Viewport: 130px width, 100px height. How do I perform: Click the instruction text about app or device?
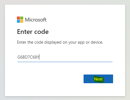pyautogui.click(x=60, y=42)
